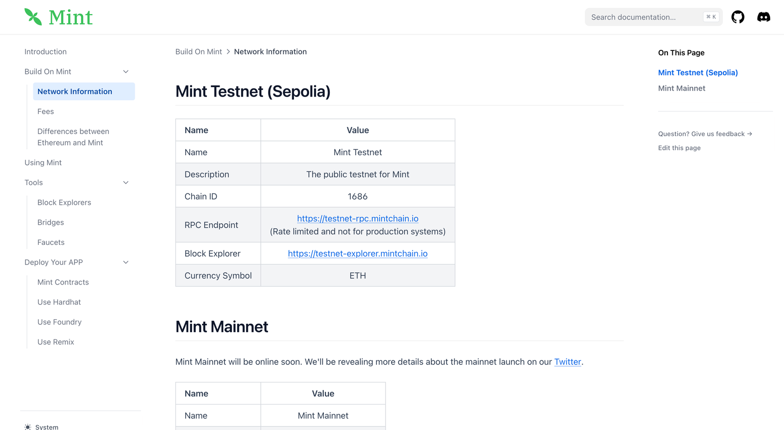Open the Bridges page
The height and width of the screenshot is (430, 784).
pyautogui.click(x=50, y=222)
